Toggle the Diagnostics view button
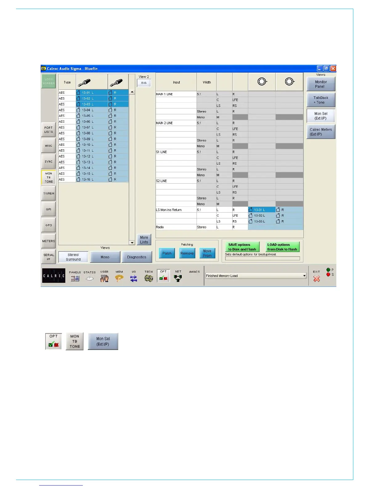Image resolution: width=377 pixels, height=488 pixels. tap(137, 257)
